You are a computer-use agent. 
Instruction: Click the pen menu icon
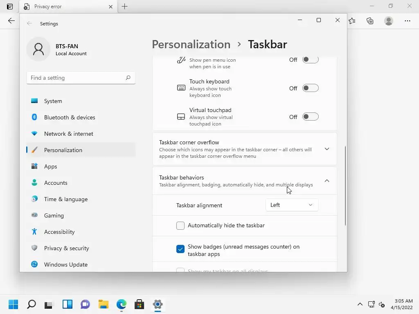(x=181, y=60)
